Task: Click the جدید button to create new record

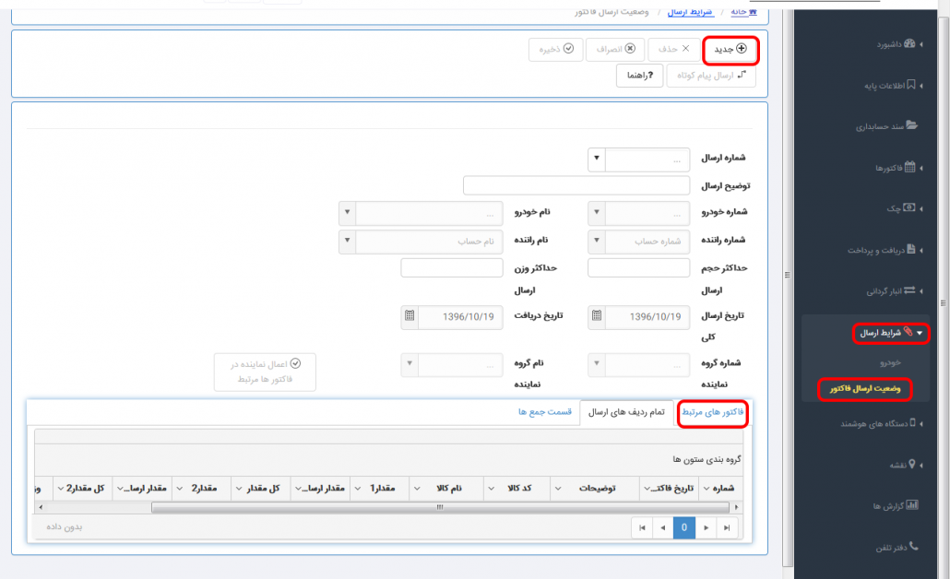Action: point(727,50)
